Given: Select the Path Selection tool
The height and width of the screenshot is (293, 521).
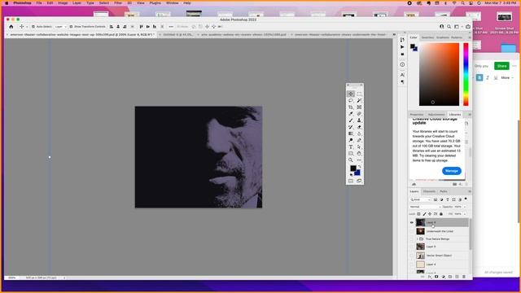Looking at the screenshot, I should (359, 146).
